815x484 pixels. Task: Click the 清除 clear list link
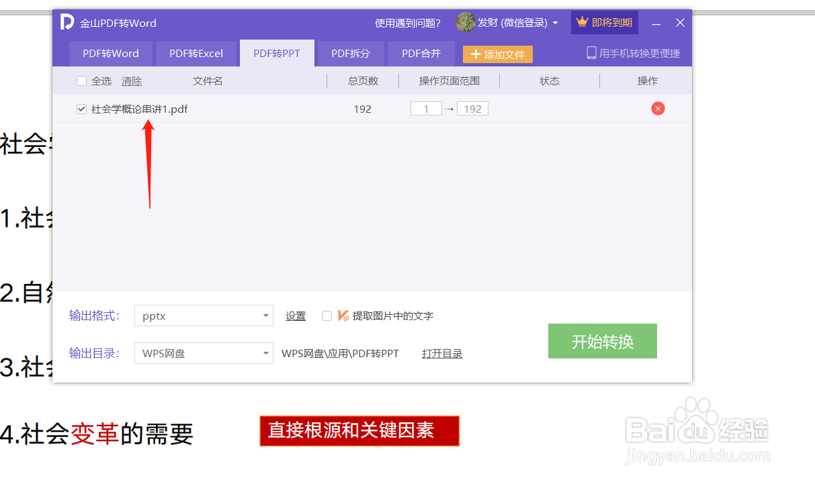coord(132,81)
